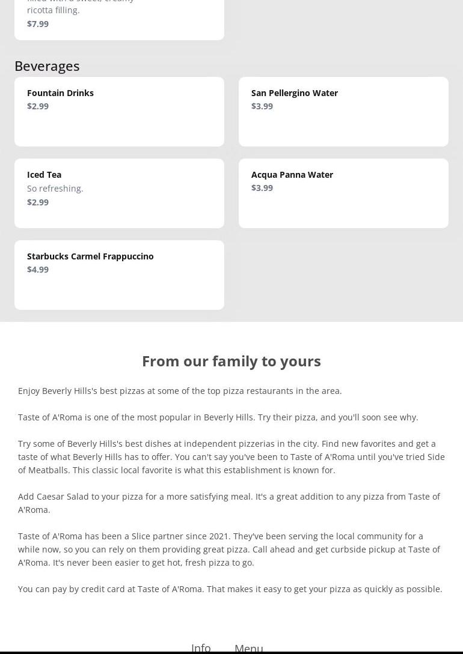This screenshot has height=654, width=463.
Task: Pick the Starbucks Carmel Frappuccino title
Action: [90, 256]
